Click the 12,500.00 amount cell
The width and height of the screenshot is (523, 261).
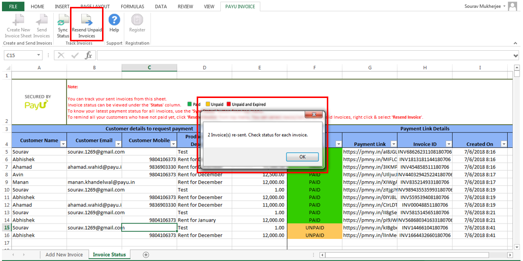click(x=259, y=174)
